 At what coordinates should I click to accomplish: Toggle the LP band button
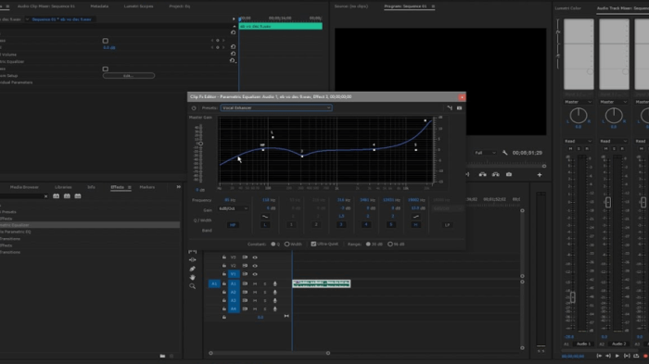[447, 224]
